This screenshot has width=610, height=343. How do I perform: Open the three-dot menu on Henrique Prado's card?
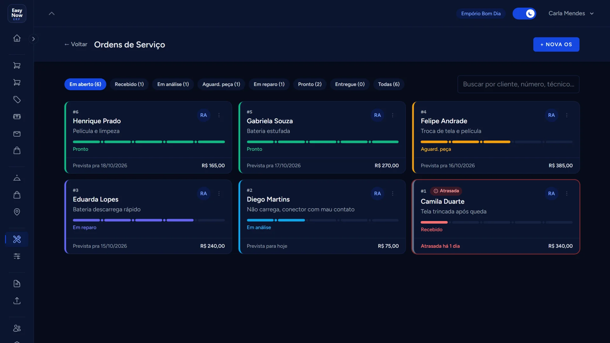coord(219,115)
